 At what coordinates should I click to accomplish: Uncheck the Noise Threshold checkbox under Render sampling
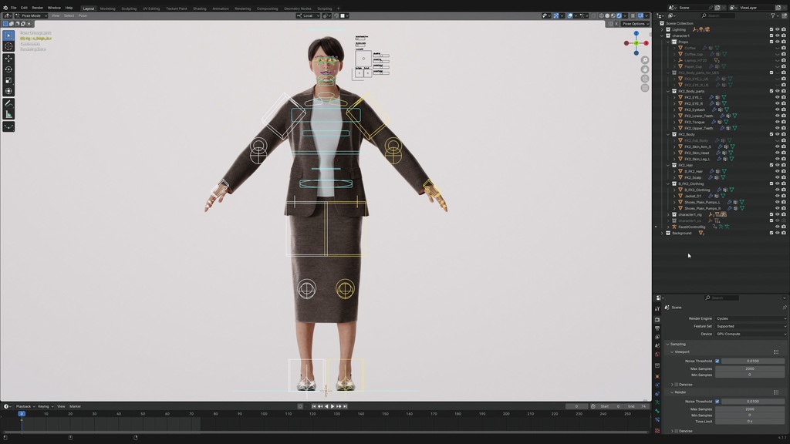tap(717, 401)
